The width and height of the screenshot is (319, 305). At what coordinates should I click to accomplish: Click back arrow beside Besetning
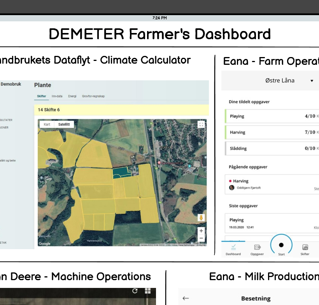(x=186, y=298)
